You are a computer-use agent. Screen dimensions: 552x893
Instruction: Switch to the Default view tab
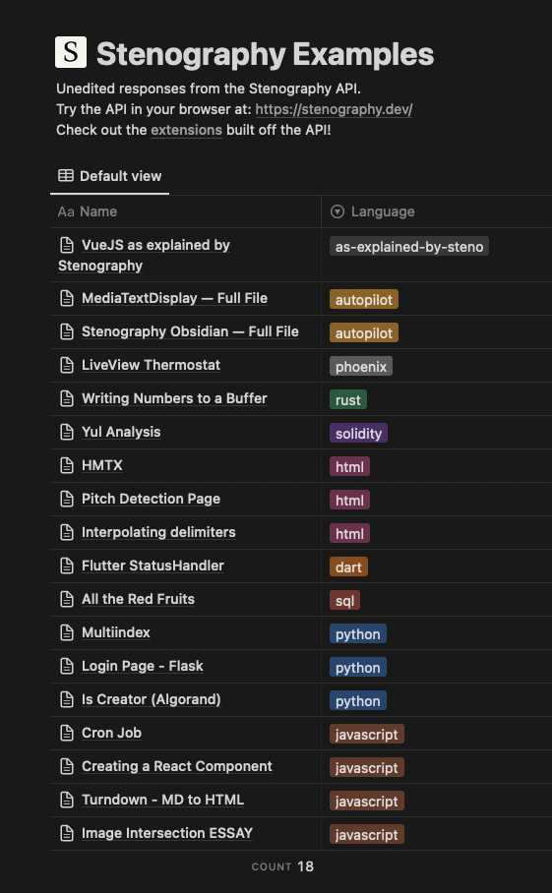(x=110, y=176)
